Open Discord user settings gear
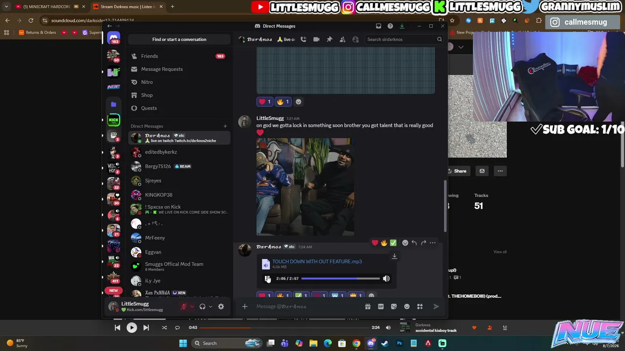The image size is (625, 351). point(221,307)
